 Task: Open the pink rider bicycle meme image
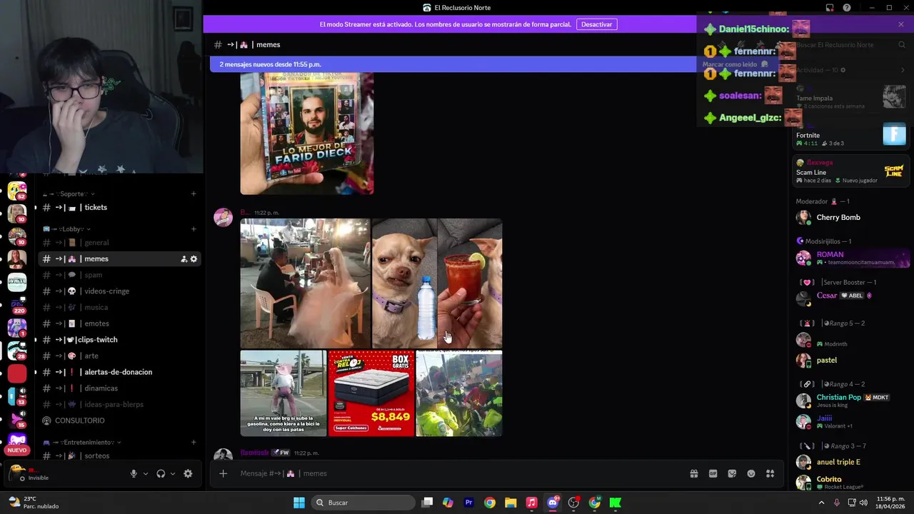[x=283, y=393]
